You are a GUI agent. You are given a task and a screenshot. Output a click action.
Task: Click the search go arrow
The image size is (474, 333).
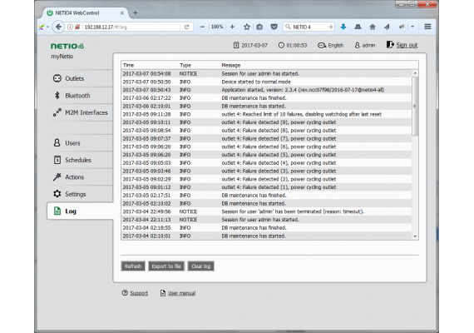click(331, 27)
